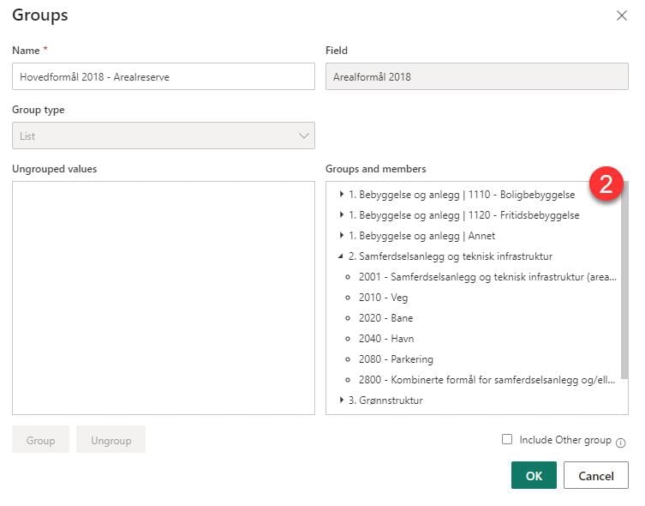Collapse the 2. Samferdselsanlegg group

(342, 256)
